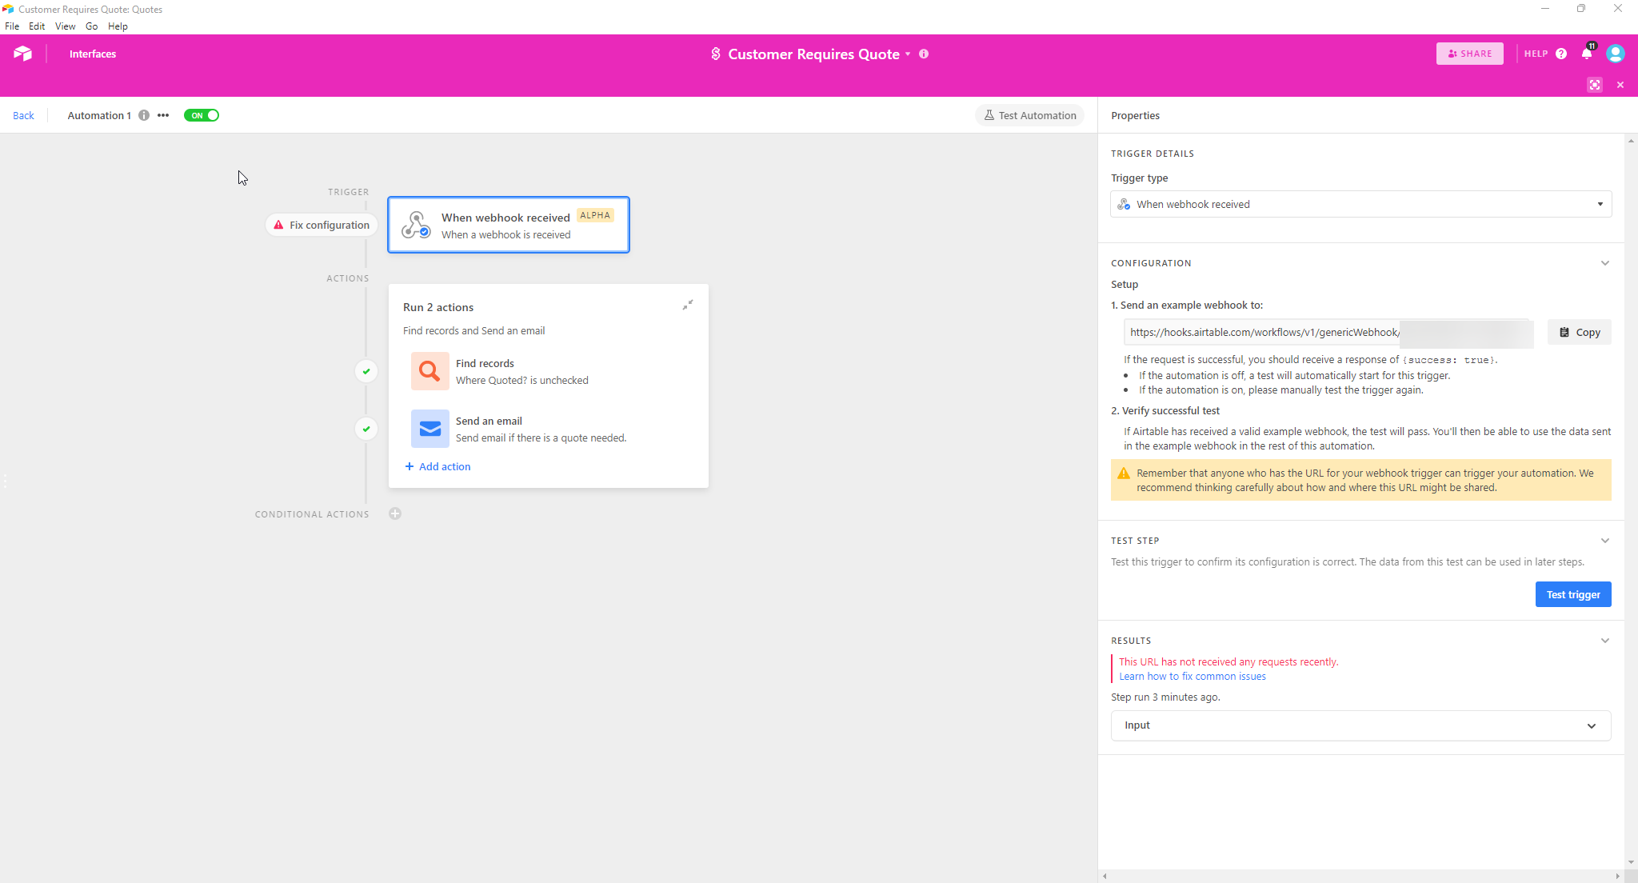Open the Automation 1 three-dot menu
This screenshot has height=883, width=1638.
tap(163, 115)
